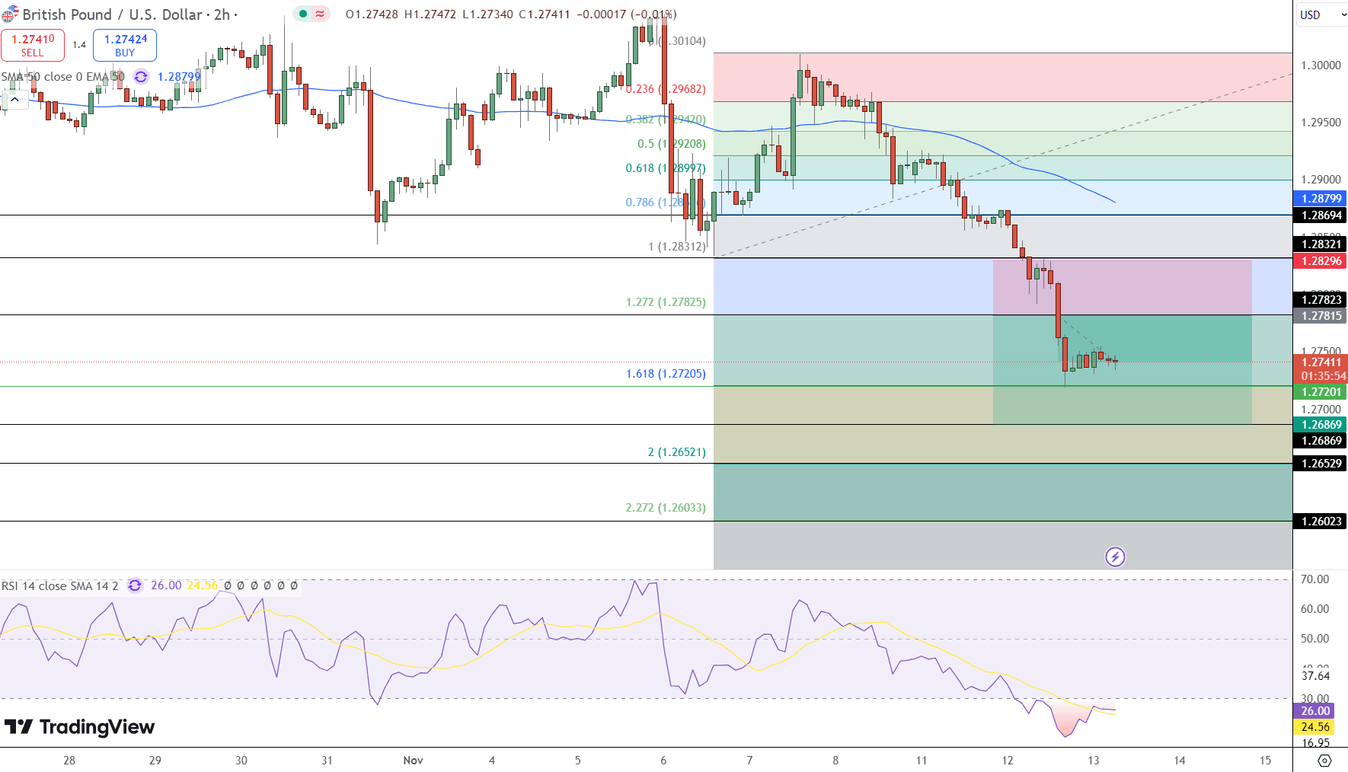
Task: Click the red approximate-data indicator icon
Action: (x=320, y=14)
